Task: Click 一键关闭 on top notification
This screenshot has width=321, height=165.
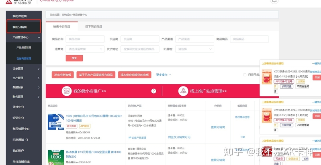Action: 317,63
